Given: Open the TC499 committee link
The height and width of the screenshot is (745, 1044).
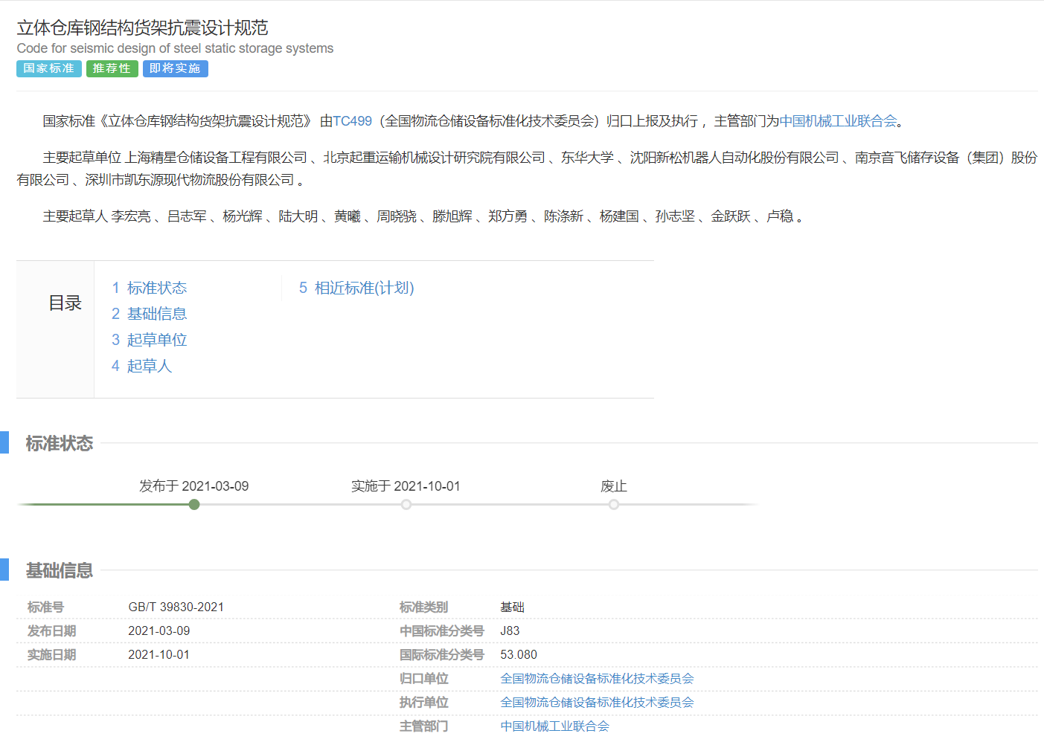Looking at the screenshot, I should click(352, 121).
